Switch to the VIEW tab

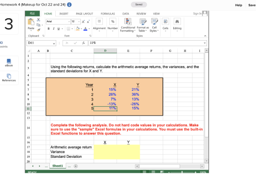(156, 14)
